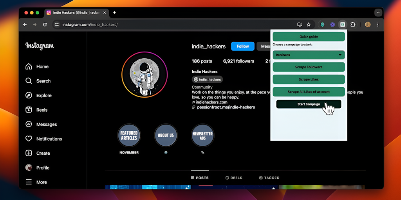
Task: Go forward using browser forward arrow
Action: (35, 25)
